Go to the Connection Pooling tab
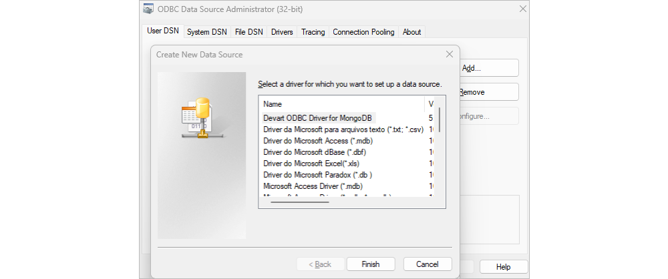The width and height of the screenshot is (668, 279). coord(363,32)
